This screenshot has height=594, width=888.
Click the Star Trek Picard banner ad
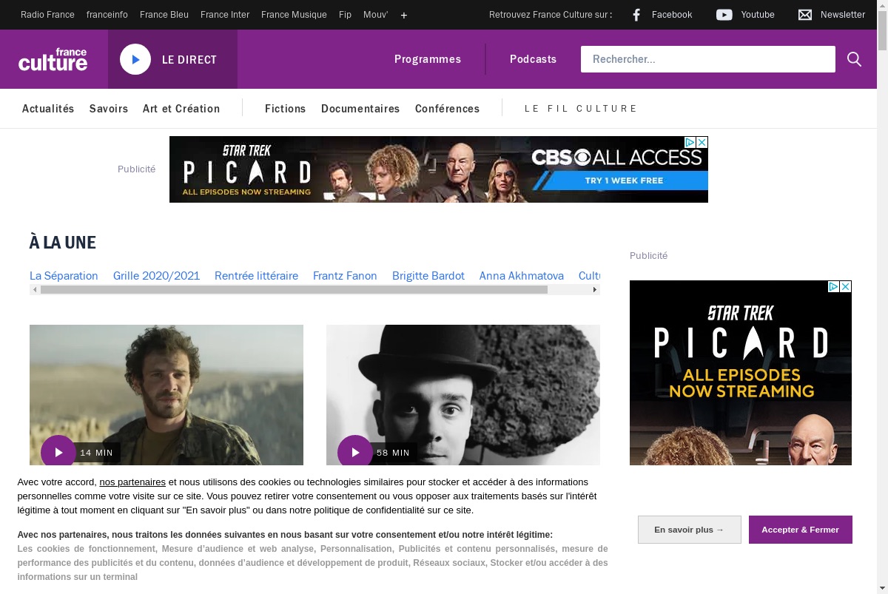point(439,169)
